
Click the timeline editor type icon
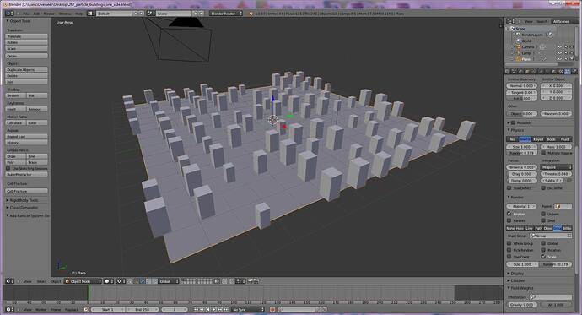coord(8,309)
